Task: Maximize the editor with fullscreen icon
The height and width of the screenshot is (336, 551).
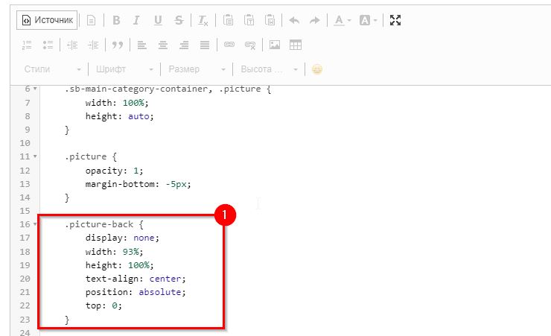Action: pos(395,20)
